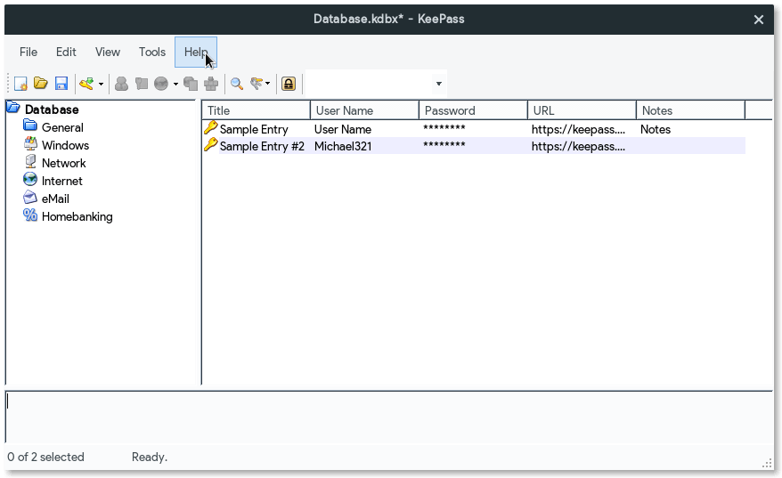Open the Add Entry dropdown arrow

tap(101, 84)
